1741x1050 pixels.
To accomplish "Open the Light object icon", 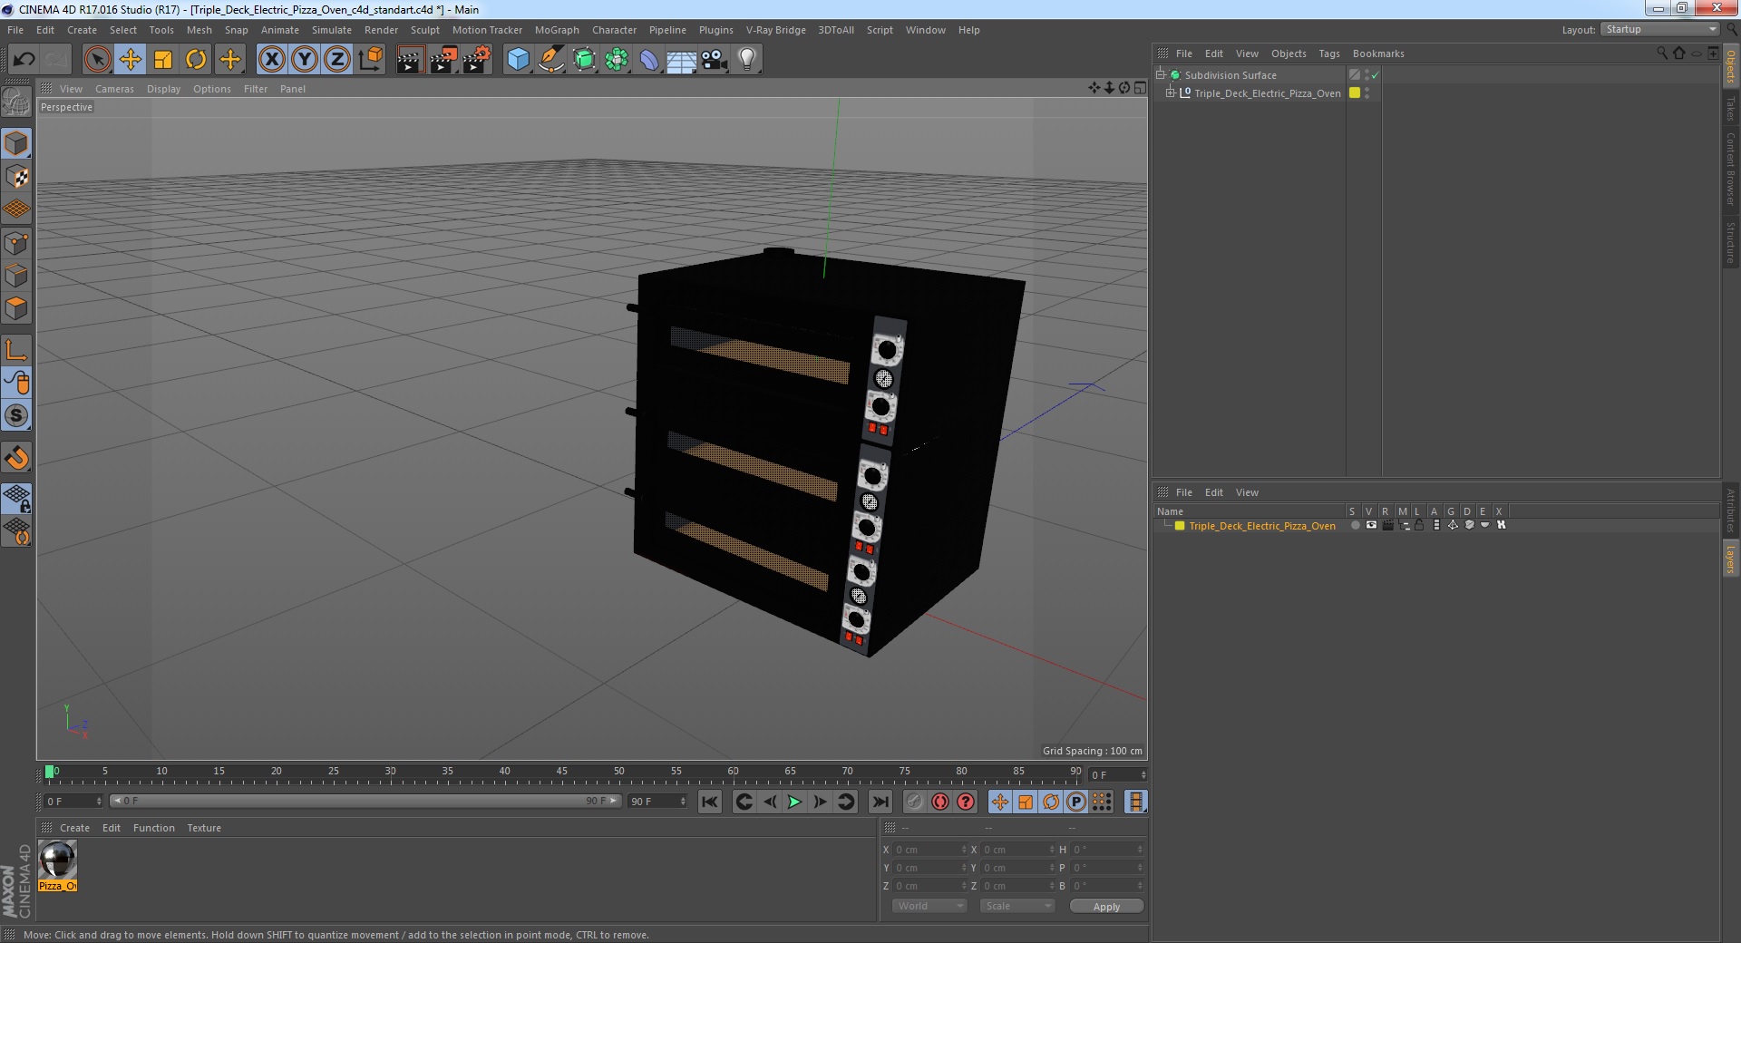I will tap(747, 60).
